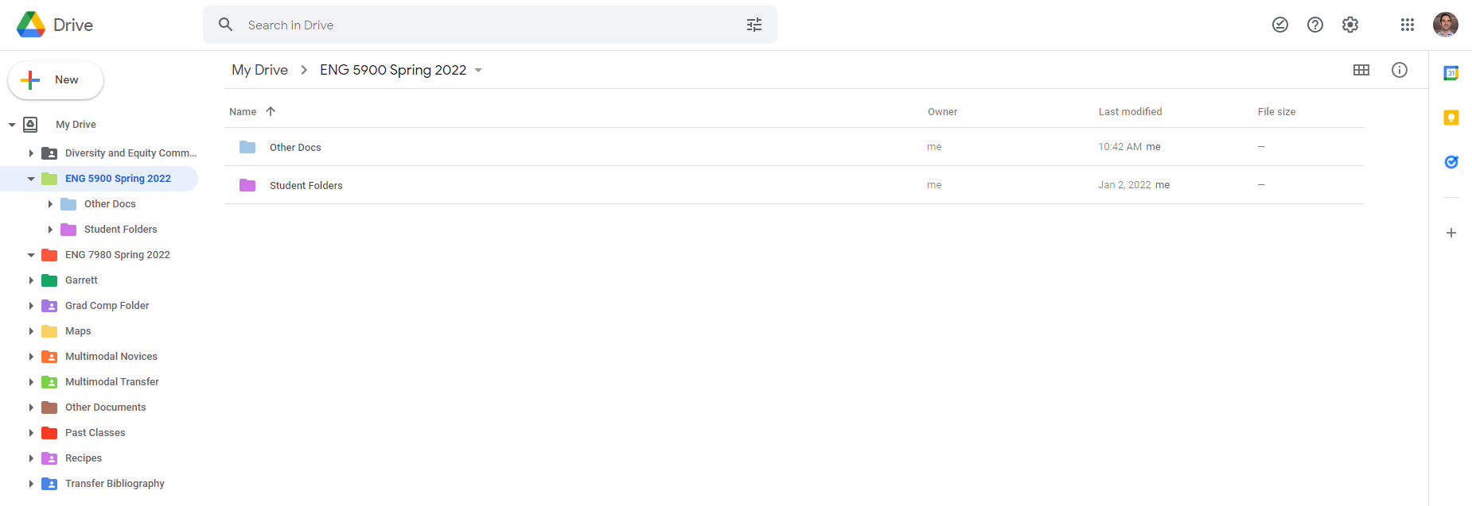Go to My Drive in breadcrumb
1472x506 pixels.
(259, 70)
